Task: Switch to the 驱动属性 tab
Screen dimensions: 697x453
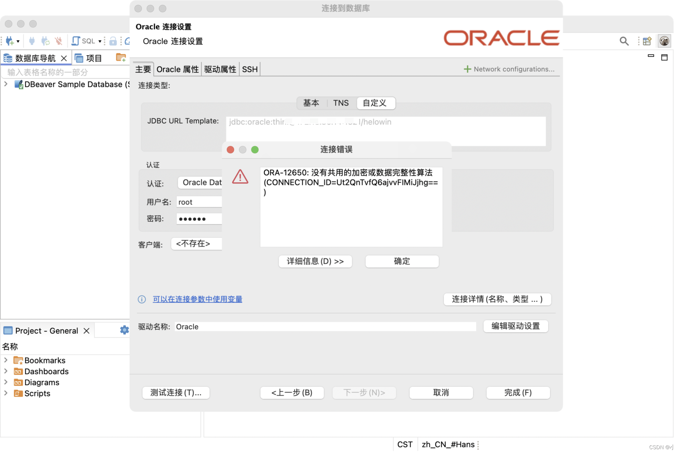Action: tap(220, 69)
